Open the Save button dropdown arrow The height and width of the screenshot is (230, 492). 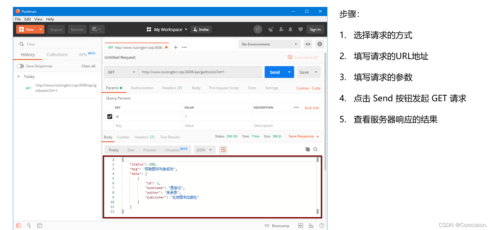316,72
